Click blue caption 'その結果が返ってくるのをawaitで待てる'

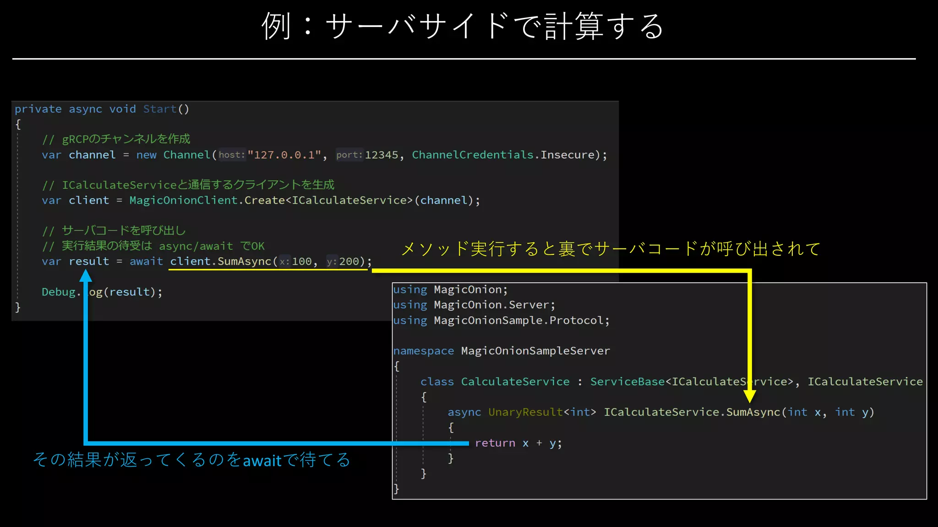(191, 460)
